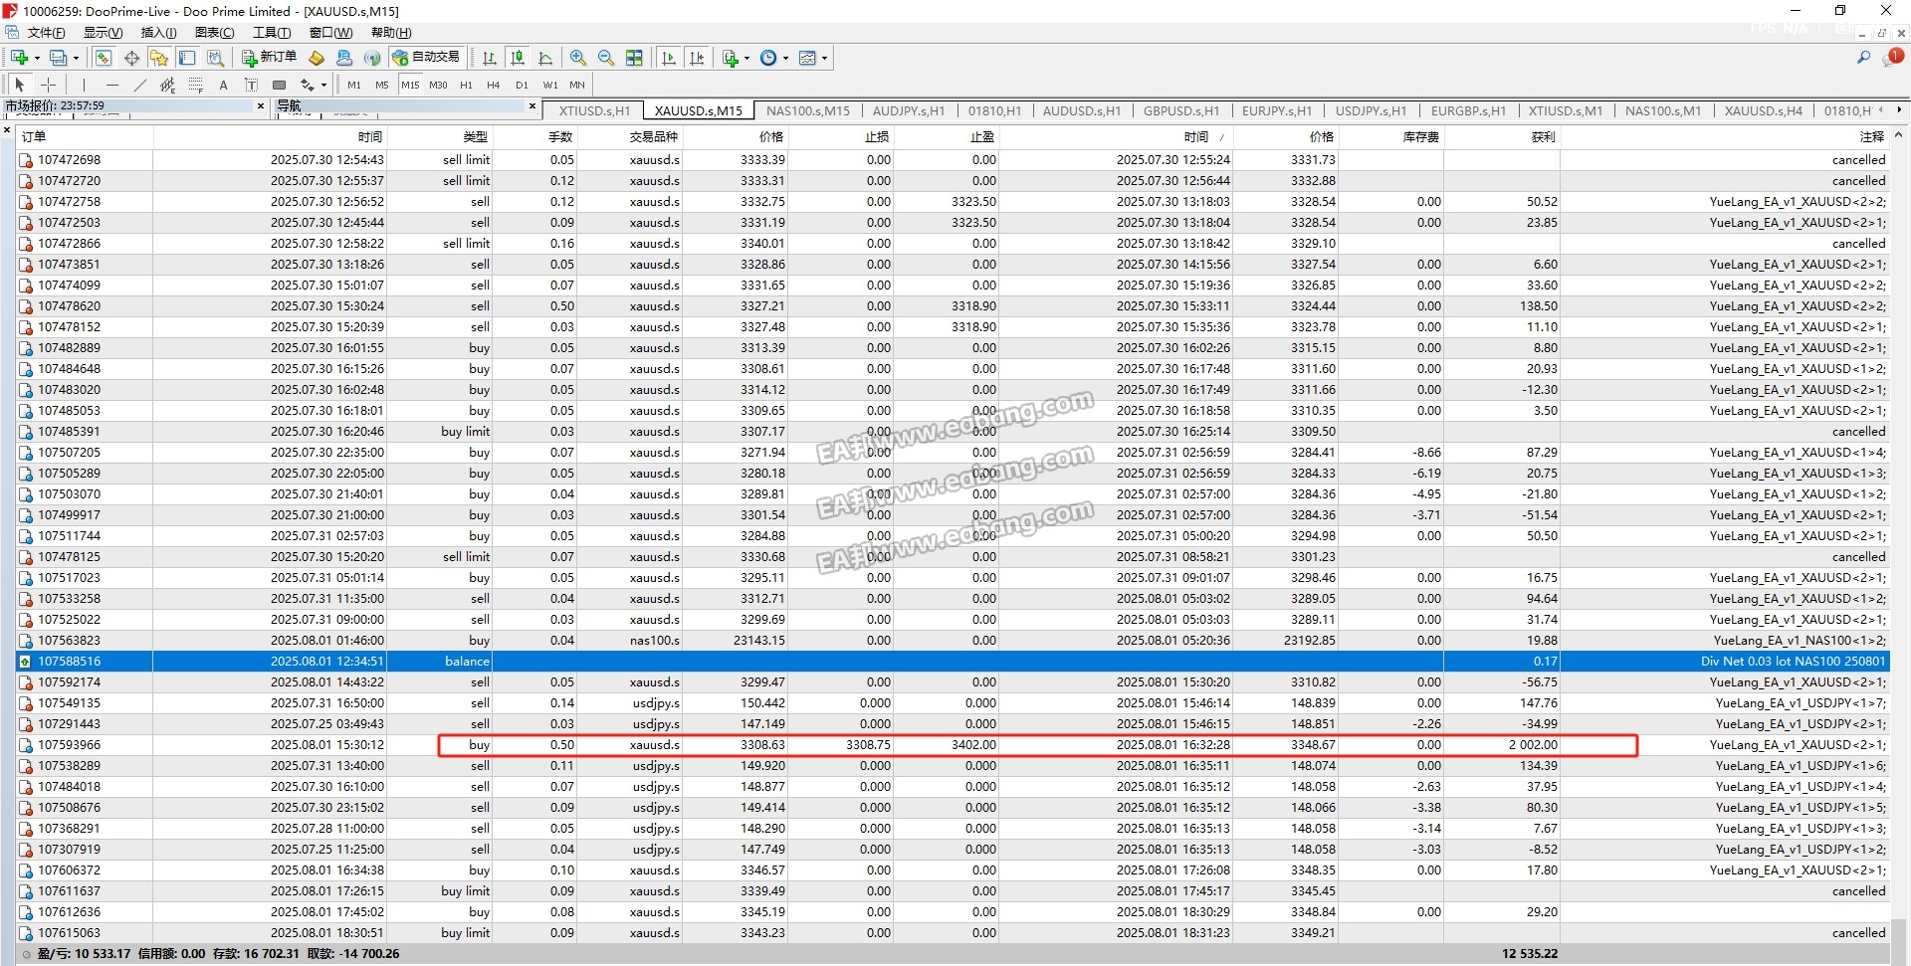
Task: Click the Periods clock icon
Action: tap(768, 58)
